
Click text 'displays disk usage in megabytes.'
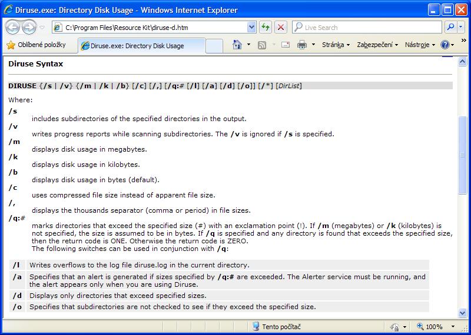tap(89, 149)
